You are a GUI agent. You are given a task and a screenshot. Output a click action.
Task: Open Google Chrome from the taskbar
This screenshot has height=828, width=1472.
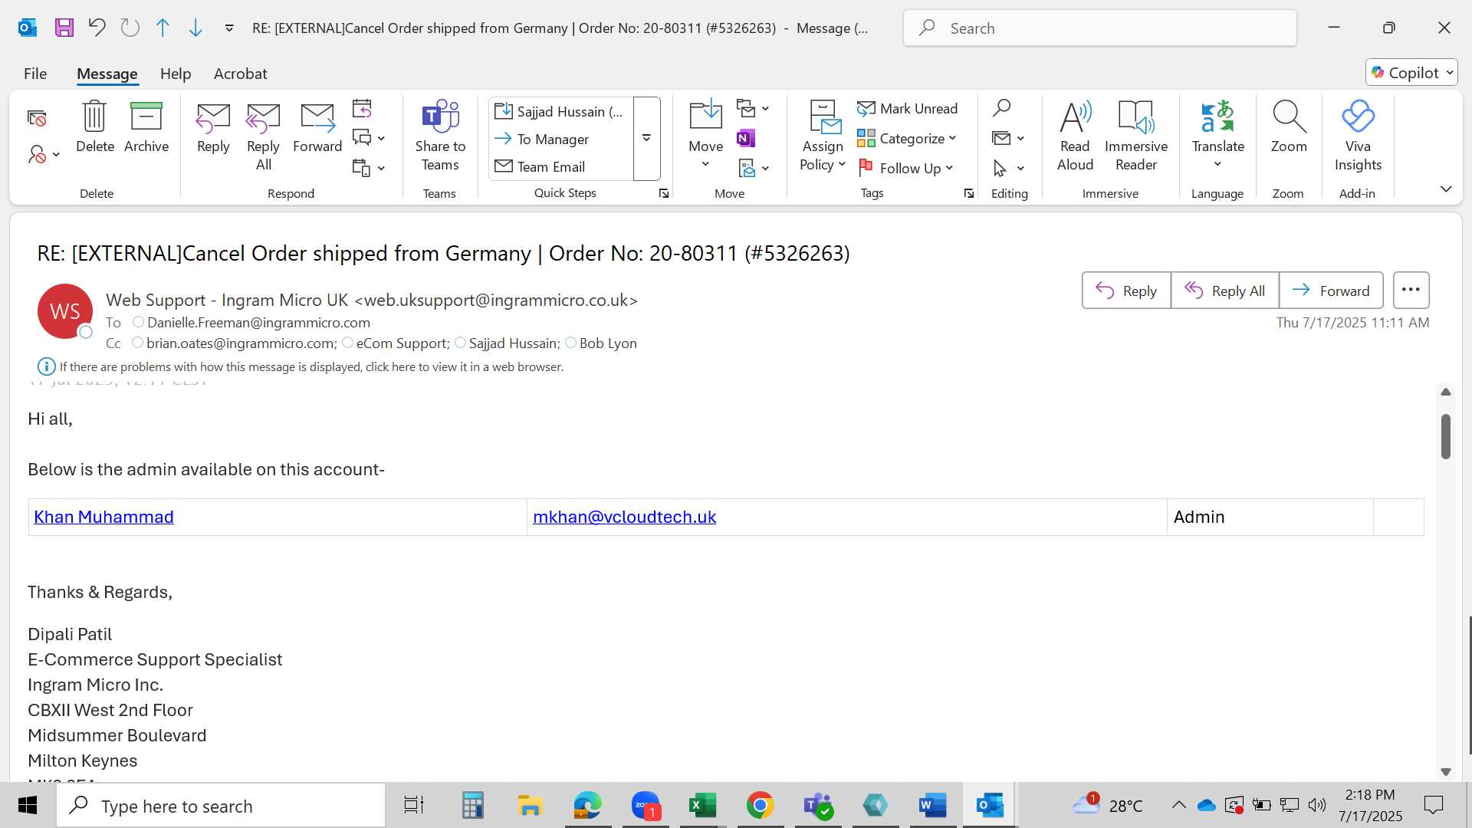[760, 805]
